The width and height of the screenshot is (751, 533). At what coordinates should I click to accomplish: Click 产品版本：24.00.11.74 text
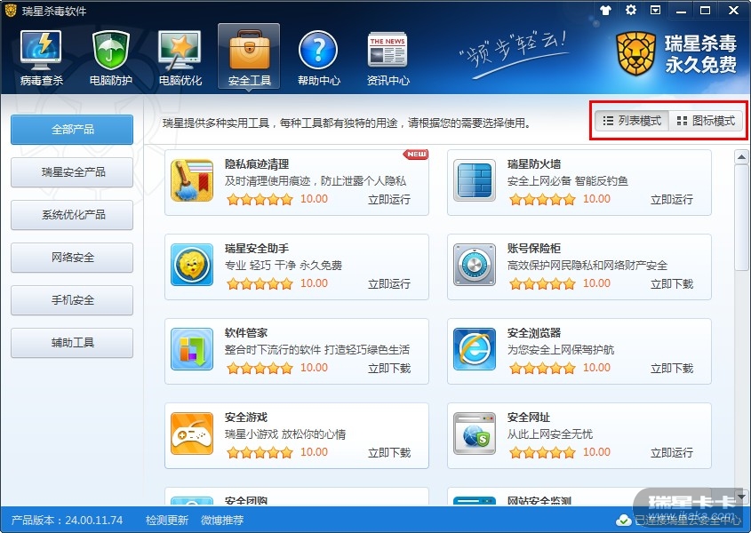pyautogui.click(x=67, y=520)
